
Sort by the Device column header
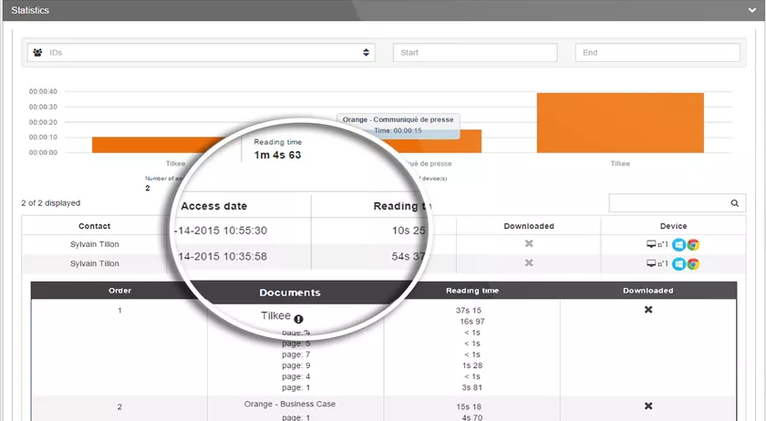(x=673, y=226)
